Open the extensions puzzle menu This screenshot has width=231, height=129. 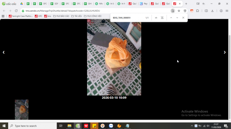click(x=198, y=11)
